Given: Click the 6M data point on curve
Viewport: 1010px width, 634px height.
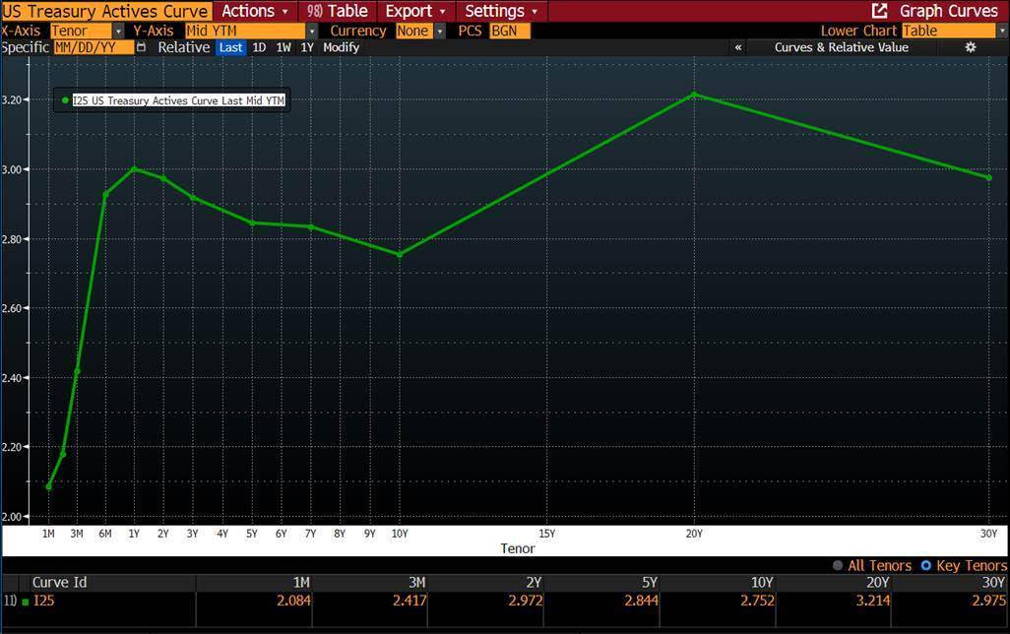Looking at the screenshot, I should (x=105, y=195).
